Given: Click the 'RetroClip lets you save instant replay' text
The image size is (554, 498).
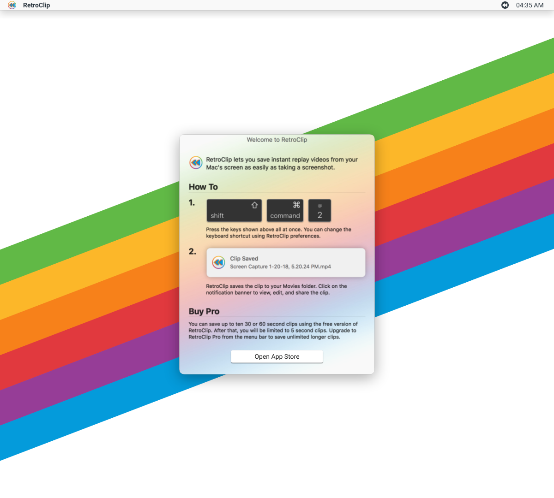Looking at the screenshot, I should [282, 163].
